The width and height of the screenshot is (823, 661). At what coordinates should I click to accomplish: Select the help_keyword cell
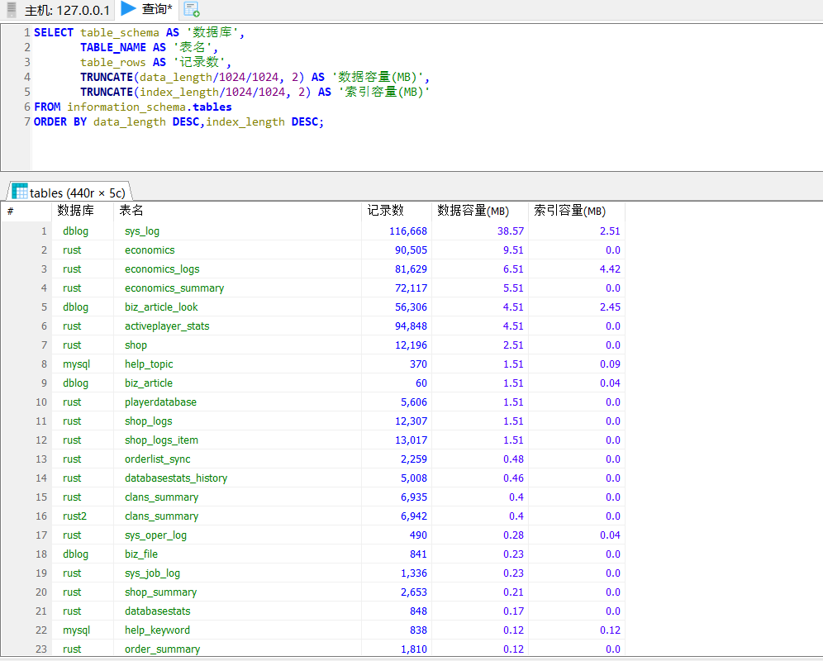pyautogui.click(x=237, y=630)
